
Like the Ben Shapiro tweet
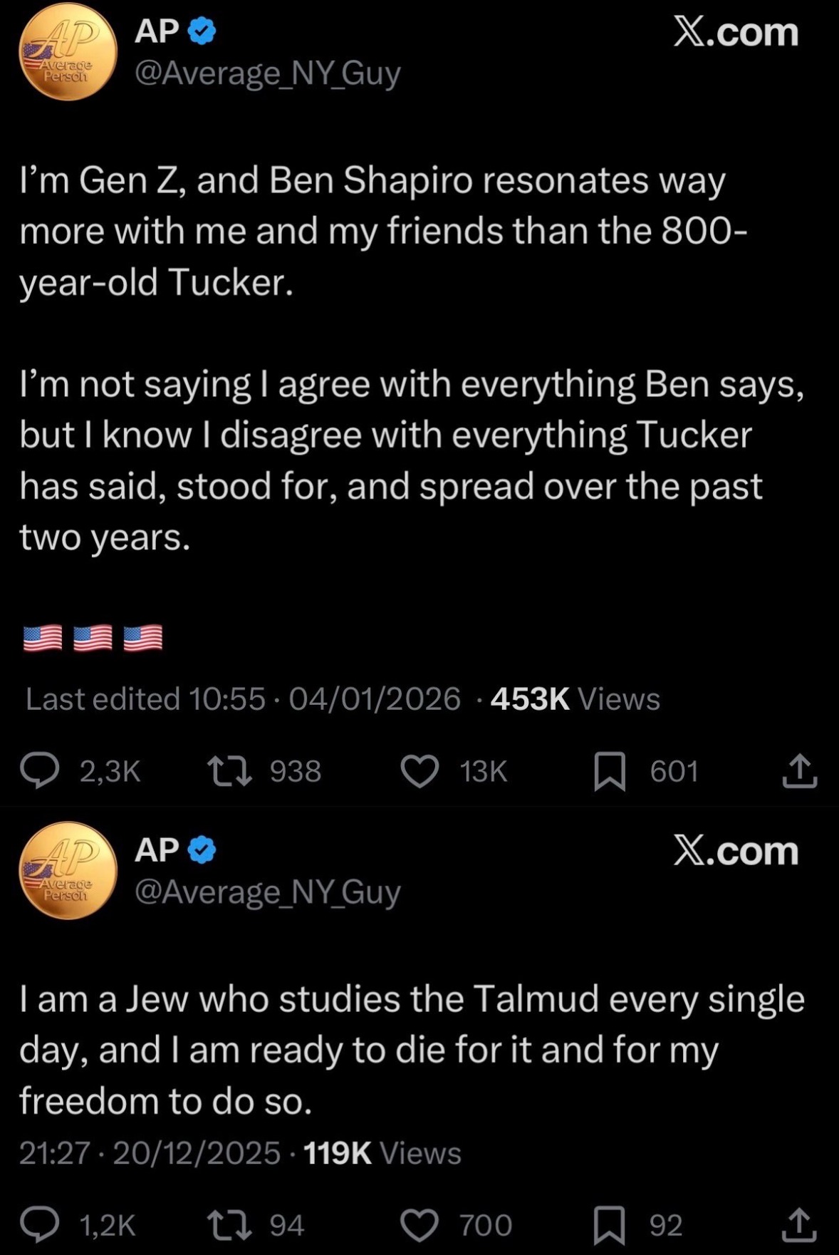point(419,772)
